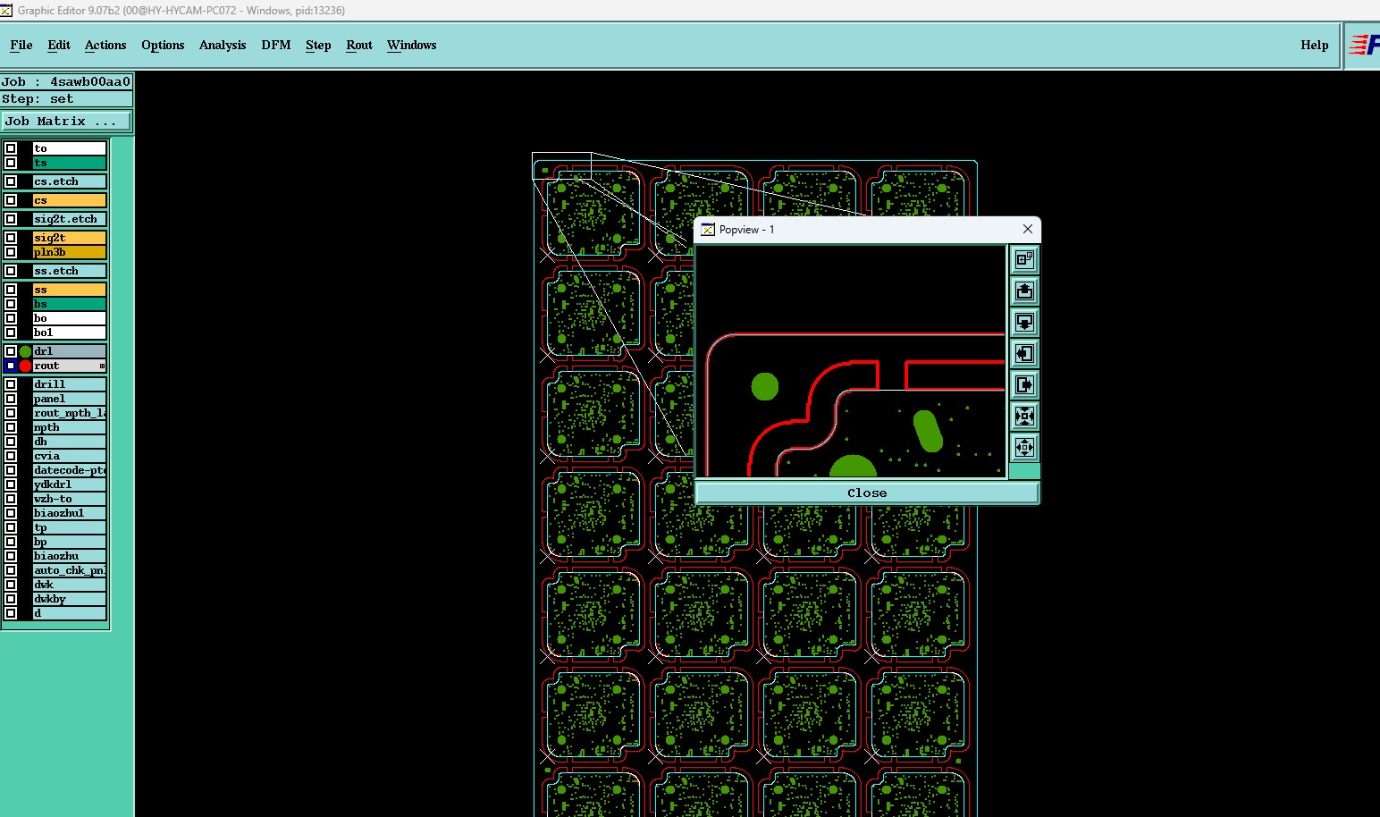The height and width of the screenshot is (817, 1380).
Task: Select the ss layer name
Action: tap(70, 290)
